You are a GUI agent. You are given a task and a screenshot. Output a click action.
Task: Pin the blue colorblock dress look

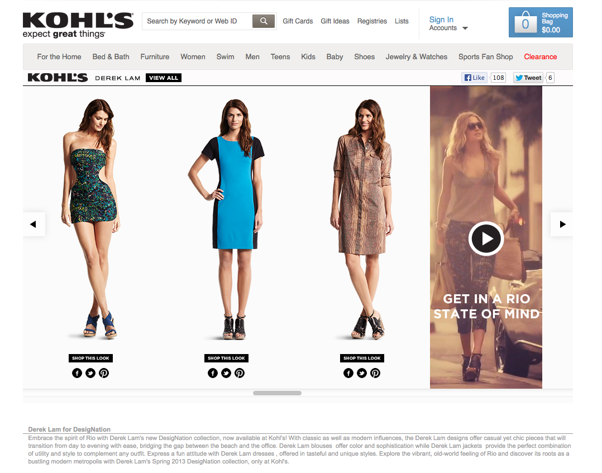click(x=239, y=373)
